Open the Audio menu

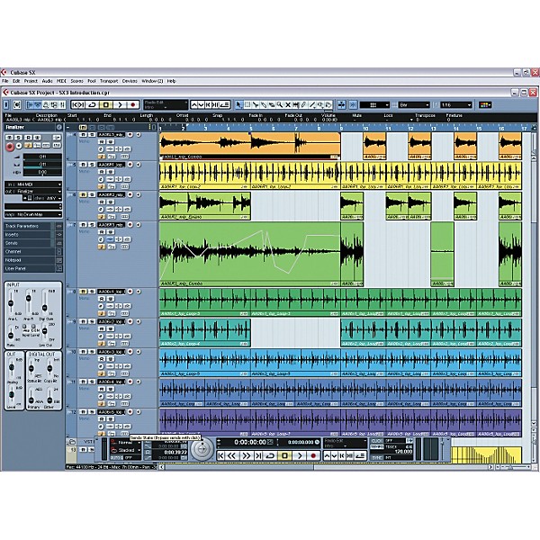click(x=47, y=81)
